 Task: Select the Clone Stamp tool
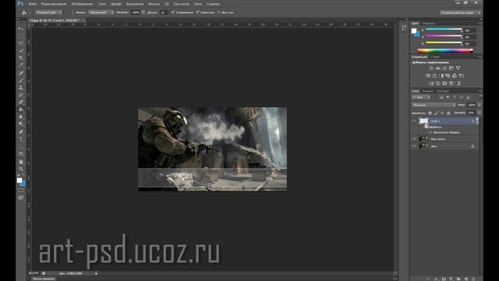coord(21,87)
